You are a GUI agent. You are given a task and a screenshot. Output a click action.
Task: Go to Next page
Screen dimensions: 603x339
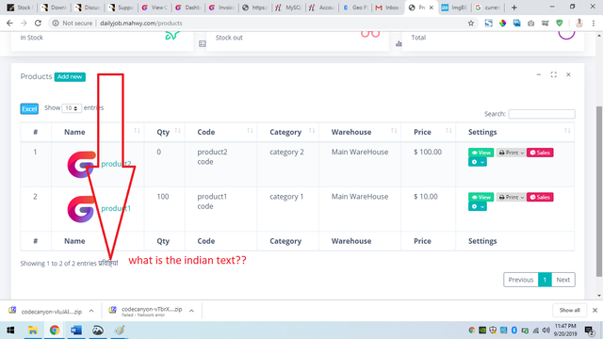tap(563, 280)
